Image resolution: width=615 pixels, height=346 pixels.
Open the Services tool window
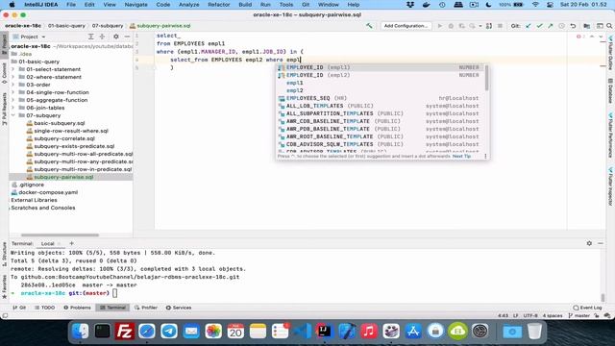click(x=179, y=308)
